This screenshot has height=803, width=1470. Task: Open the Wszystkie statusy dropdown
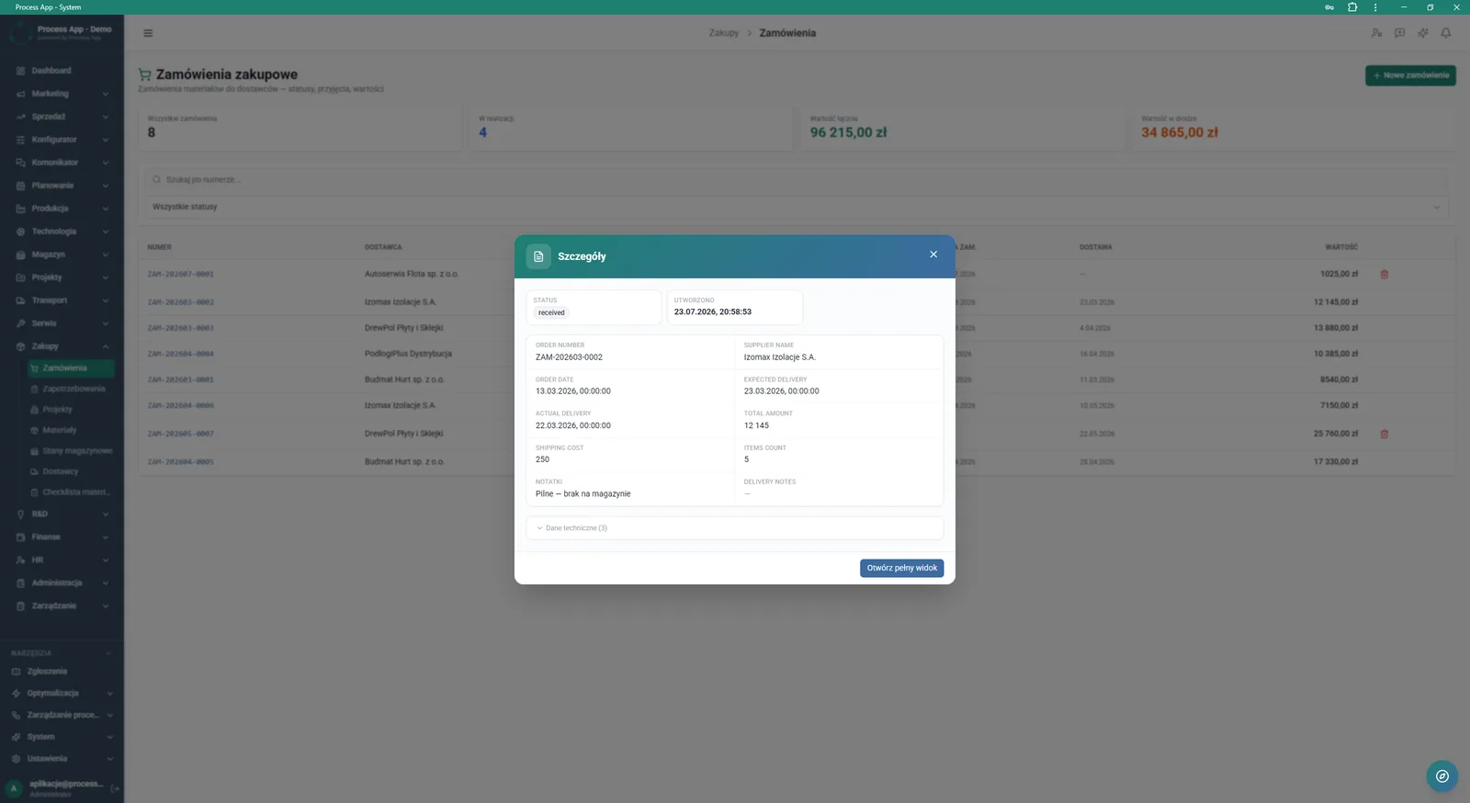coord(797,207)
